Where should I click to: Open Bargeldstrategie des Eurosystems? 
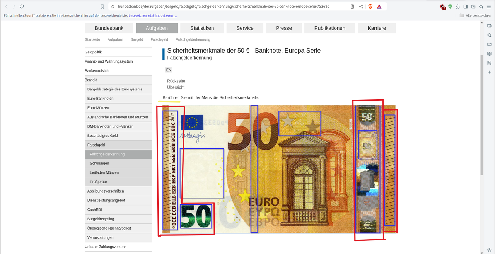click(118, 89)
